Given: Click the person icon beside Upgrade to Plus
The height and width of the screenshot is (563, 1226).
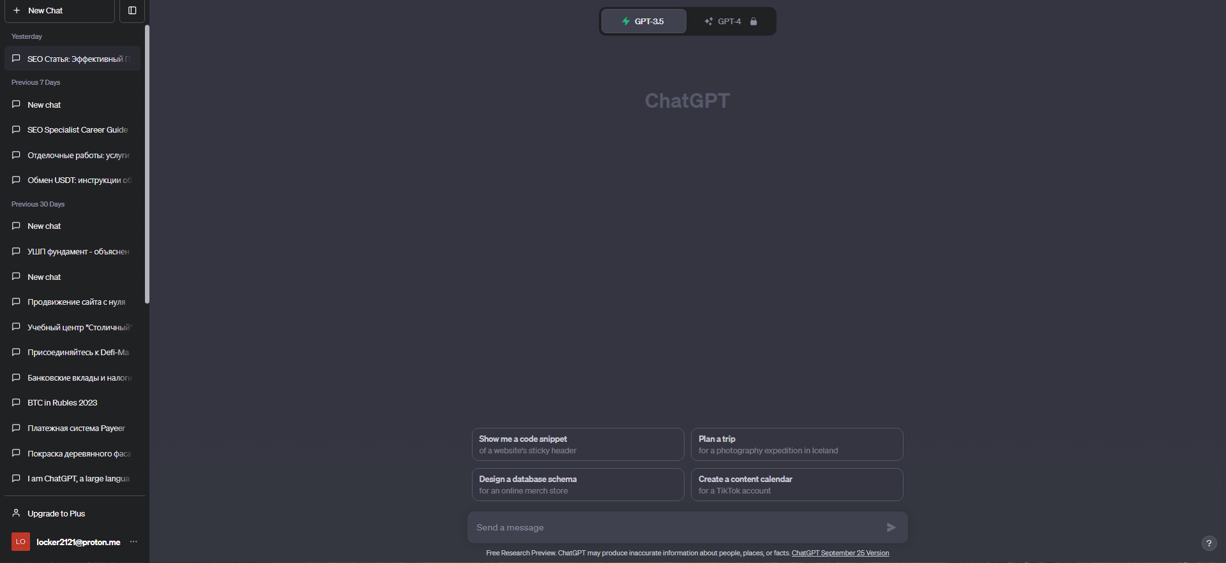Looking at the screenshot, I should tap(16, 513).
